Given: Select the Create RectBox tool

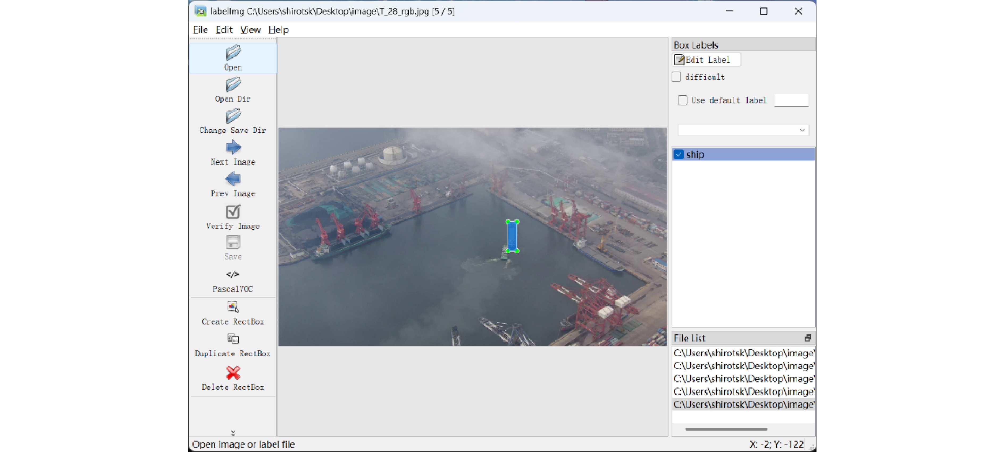Looking at the screenshot, I should coord(233,307).
